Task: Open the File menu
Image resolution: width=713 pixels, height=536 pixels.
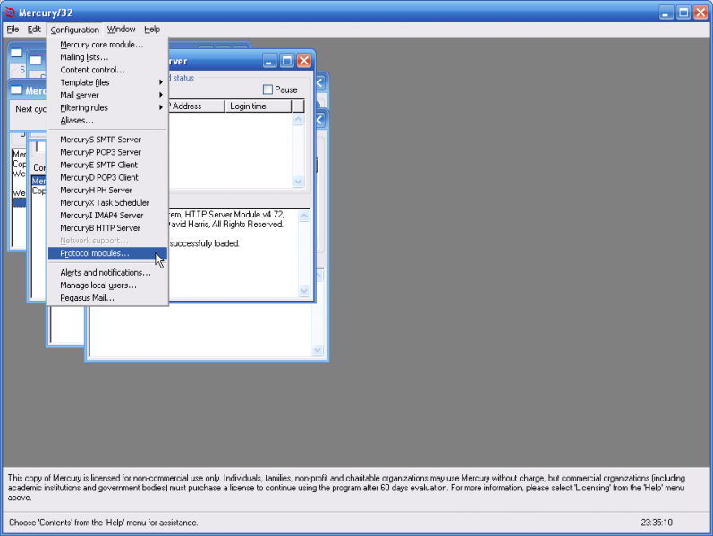Action: pyautogui.click(x=13, y=30)
